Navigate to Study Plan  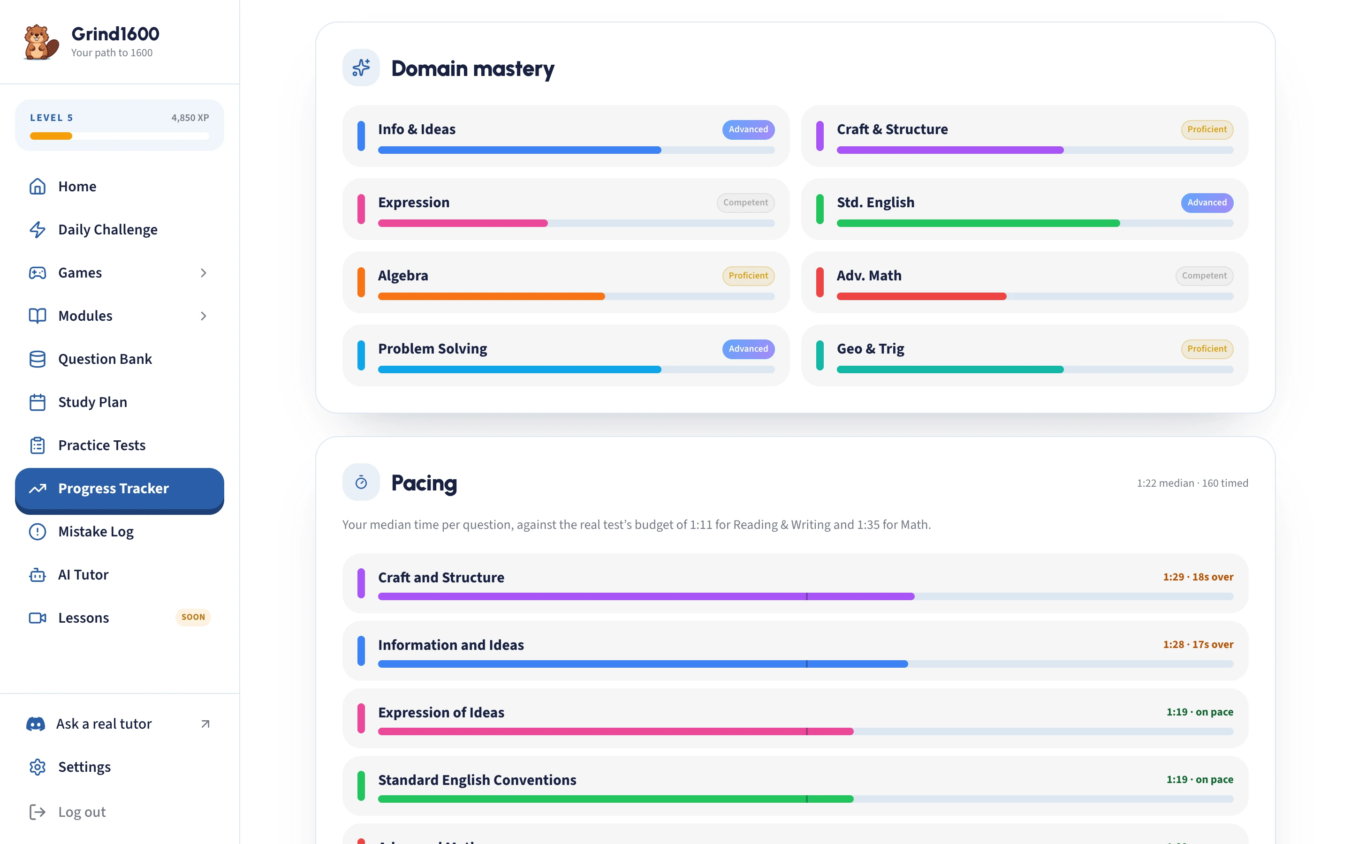120,402
